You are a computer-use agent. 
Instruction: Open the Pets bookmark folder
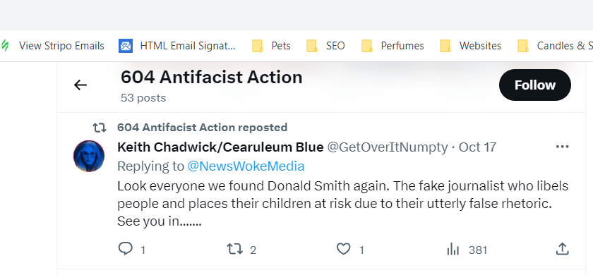click(x=272, y=46)
